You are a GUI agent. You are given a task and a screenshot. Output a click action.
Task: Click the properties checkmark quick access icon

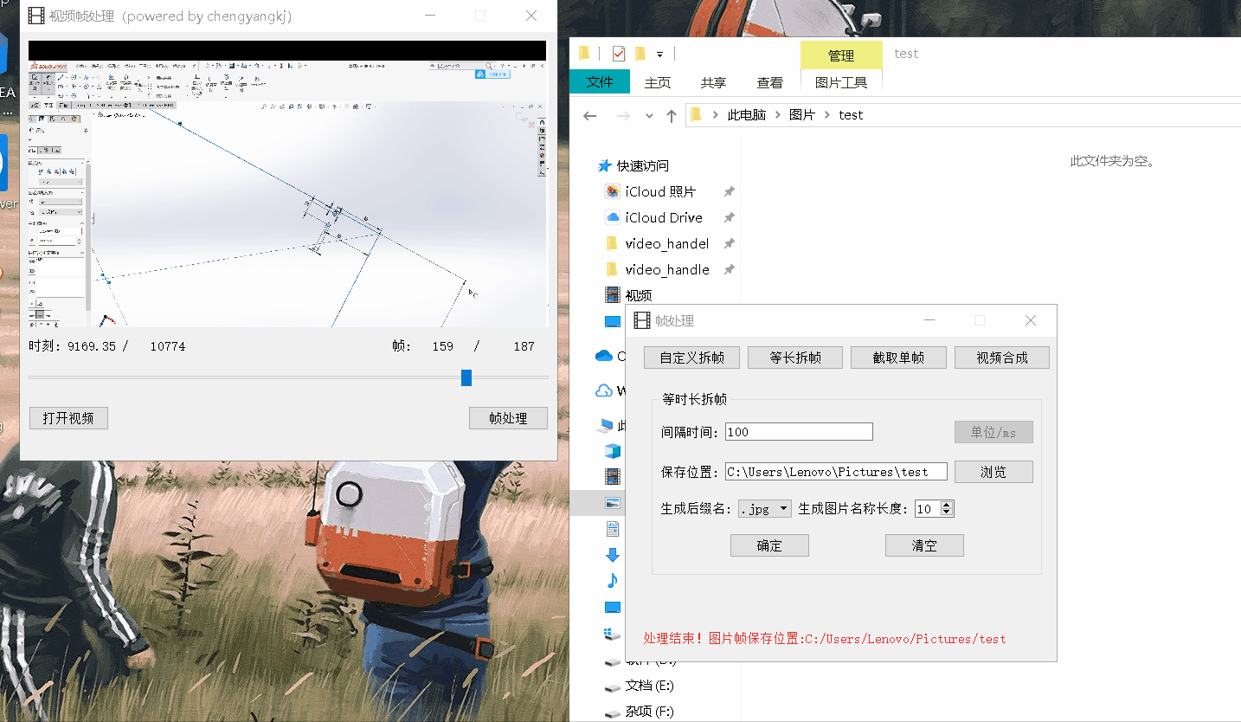pos(618,54)
